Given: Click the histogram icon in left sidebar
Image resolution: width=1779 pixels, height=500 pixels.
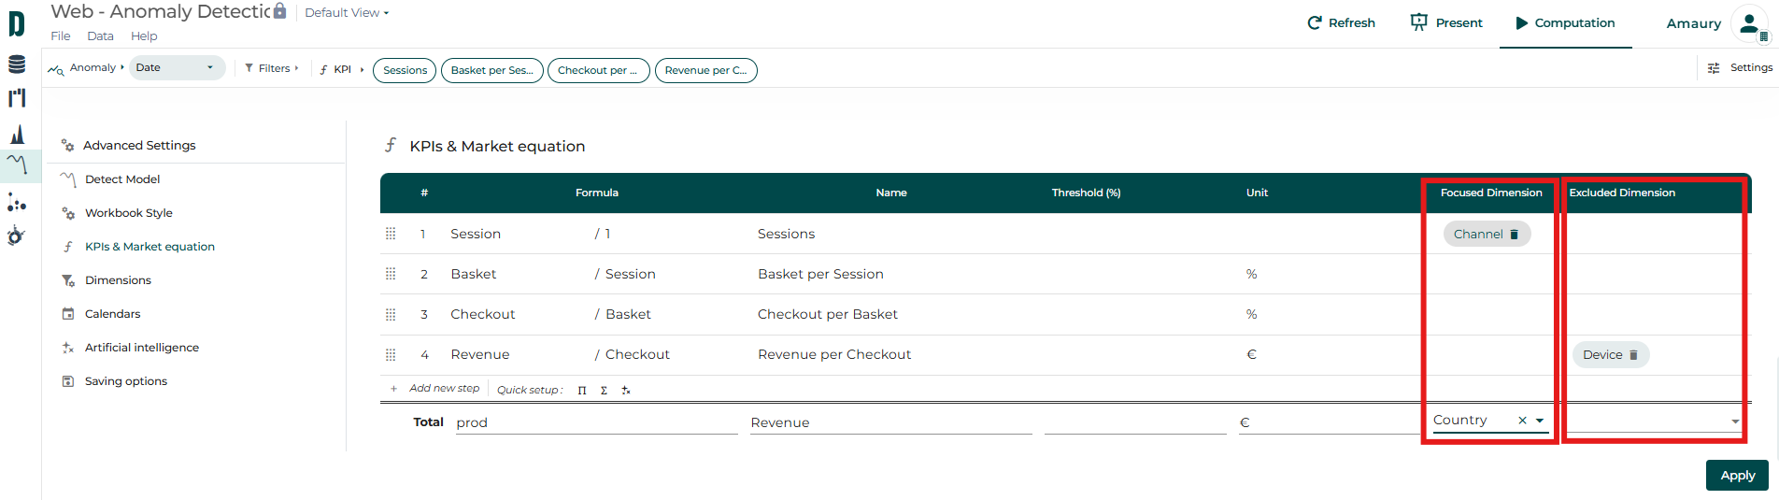Looking at the screenshot, I should [x=17, y=135].
